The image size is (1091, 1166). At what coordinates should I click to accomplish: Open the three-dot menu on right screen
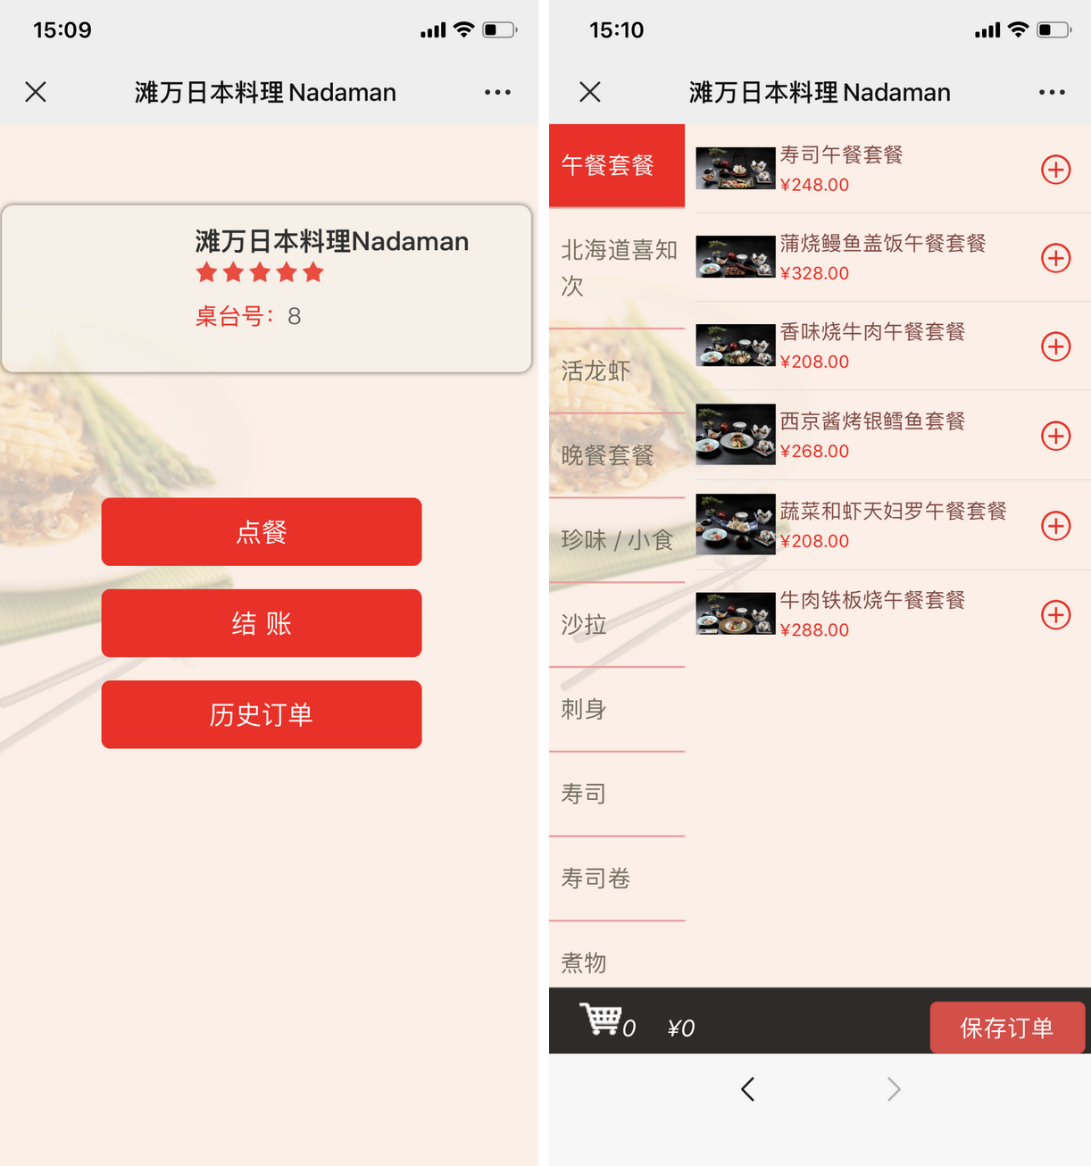(x=1052, y=92)
